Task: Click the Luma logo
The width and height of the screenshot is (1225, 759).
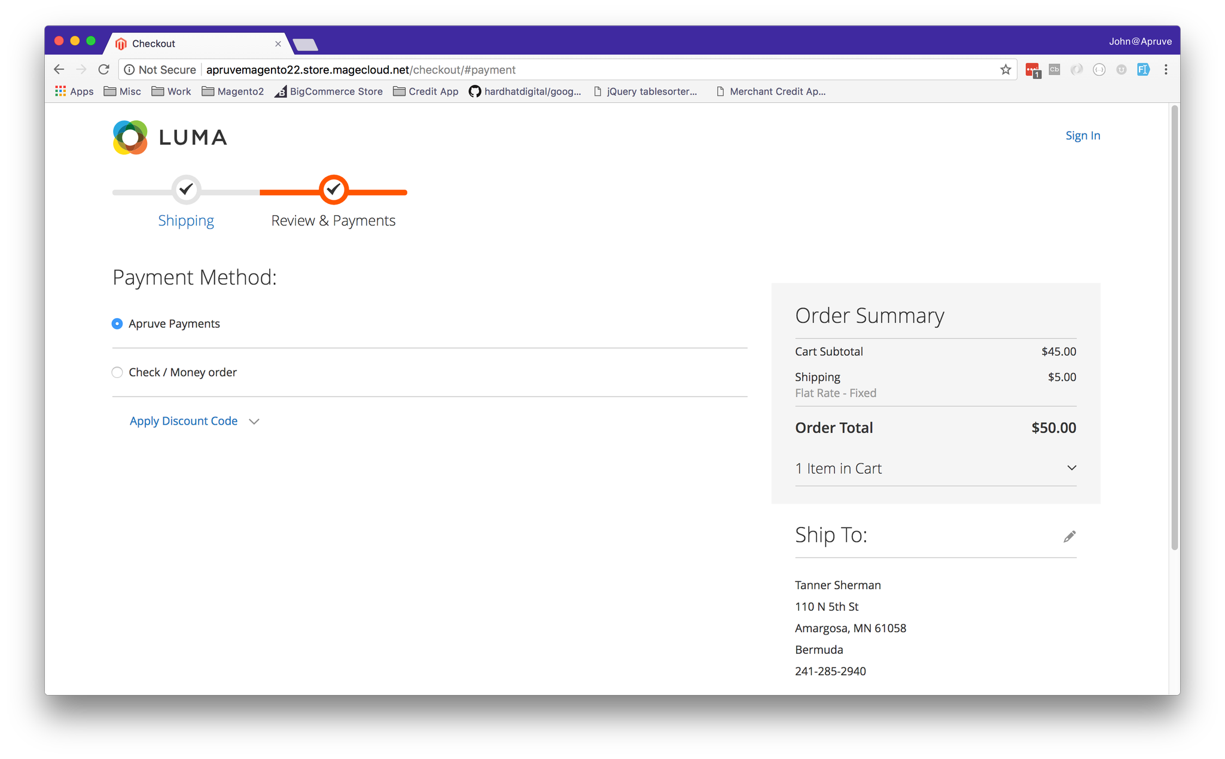Action: pos(170,138)
